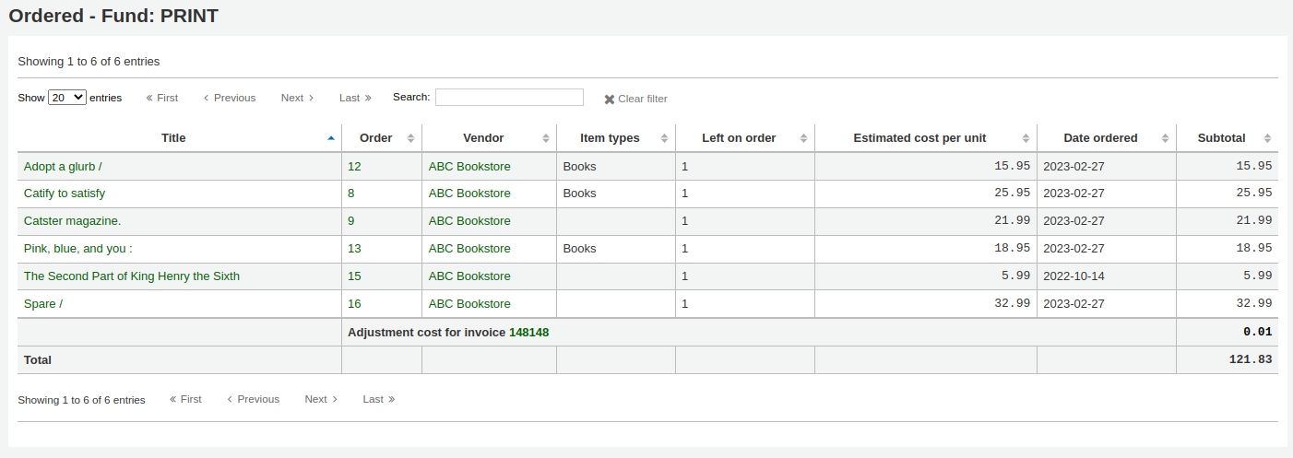Click the sort icon in Vendor column header

545,138
